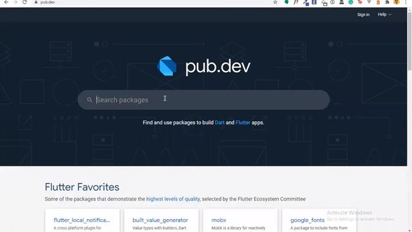Click the Dart logo icon
412x232 pixels.
[x=167, y=66]
